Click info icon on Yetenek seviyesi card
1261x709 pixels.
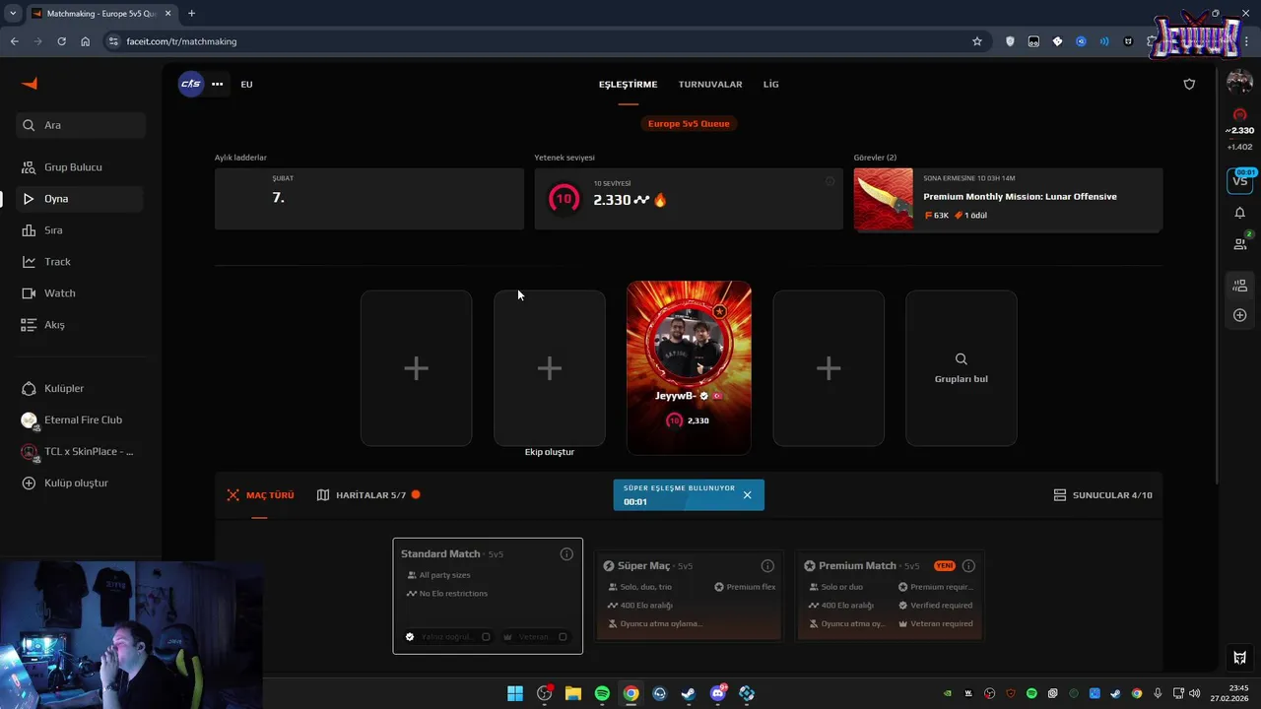[830, 181]
